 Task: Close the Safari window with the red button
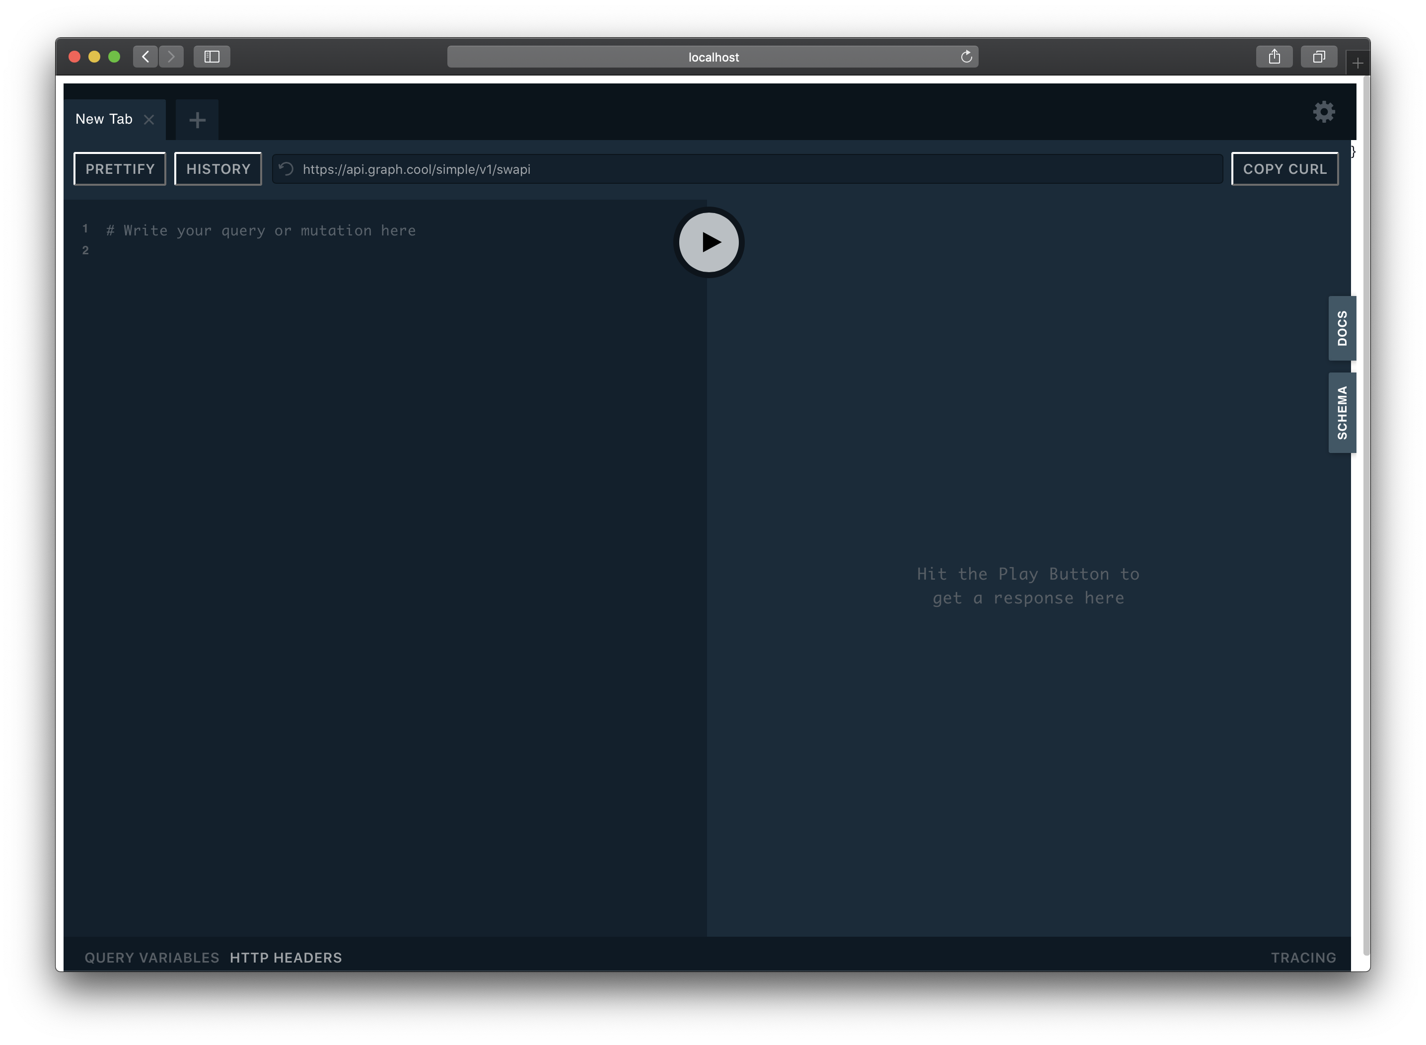(74, 57)
